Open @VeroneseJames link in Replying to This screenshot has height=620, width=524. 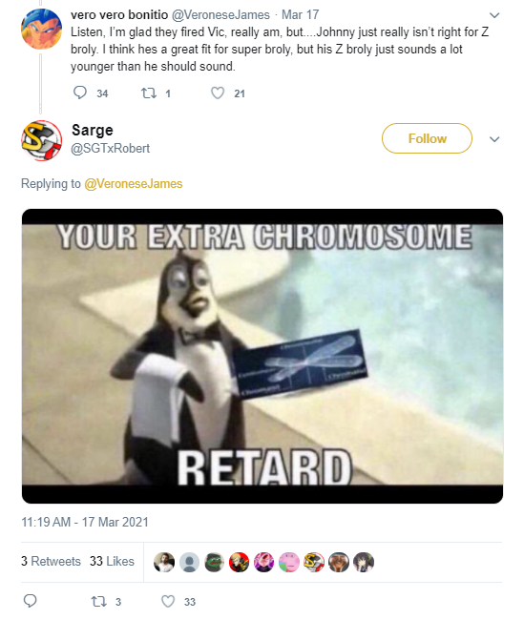tap(134, 184)
